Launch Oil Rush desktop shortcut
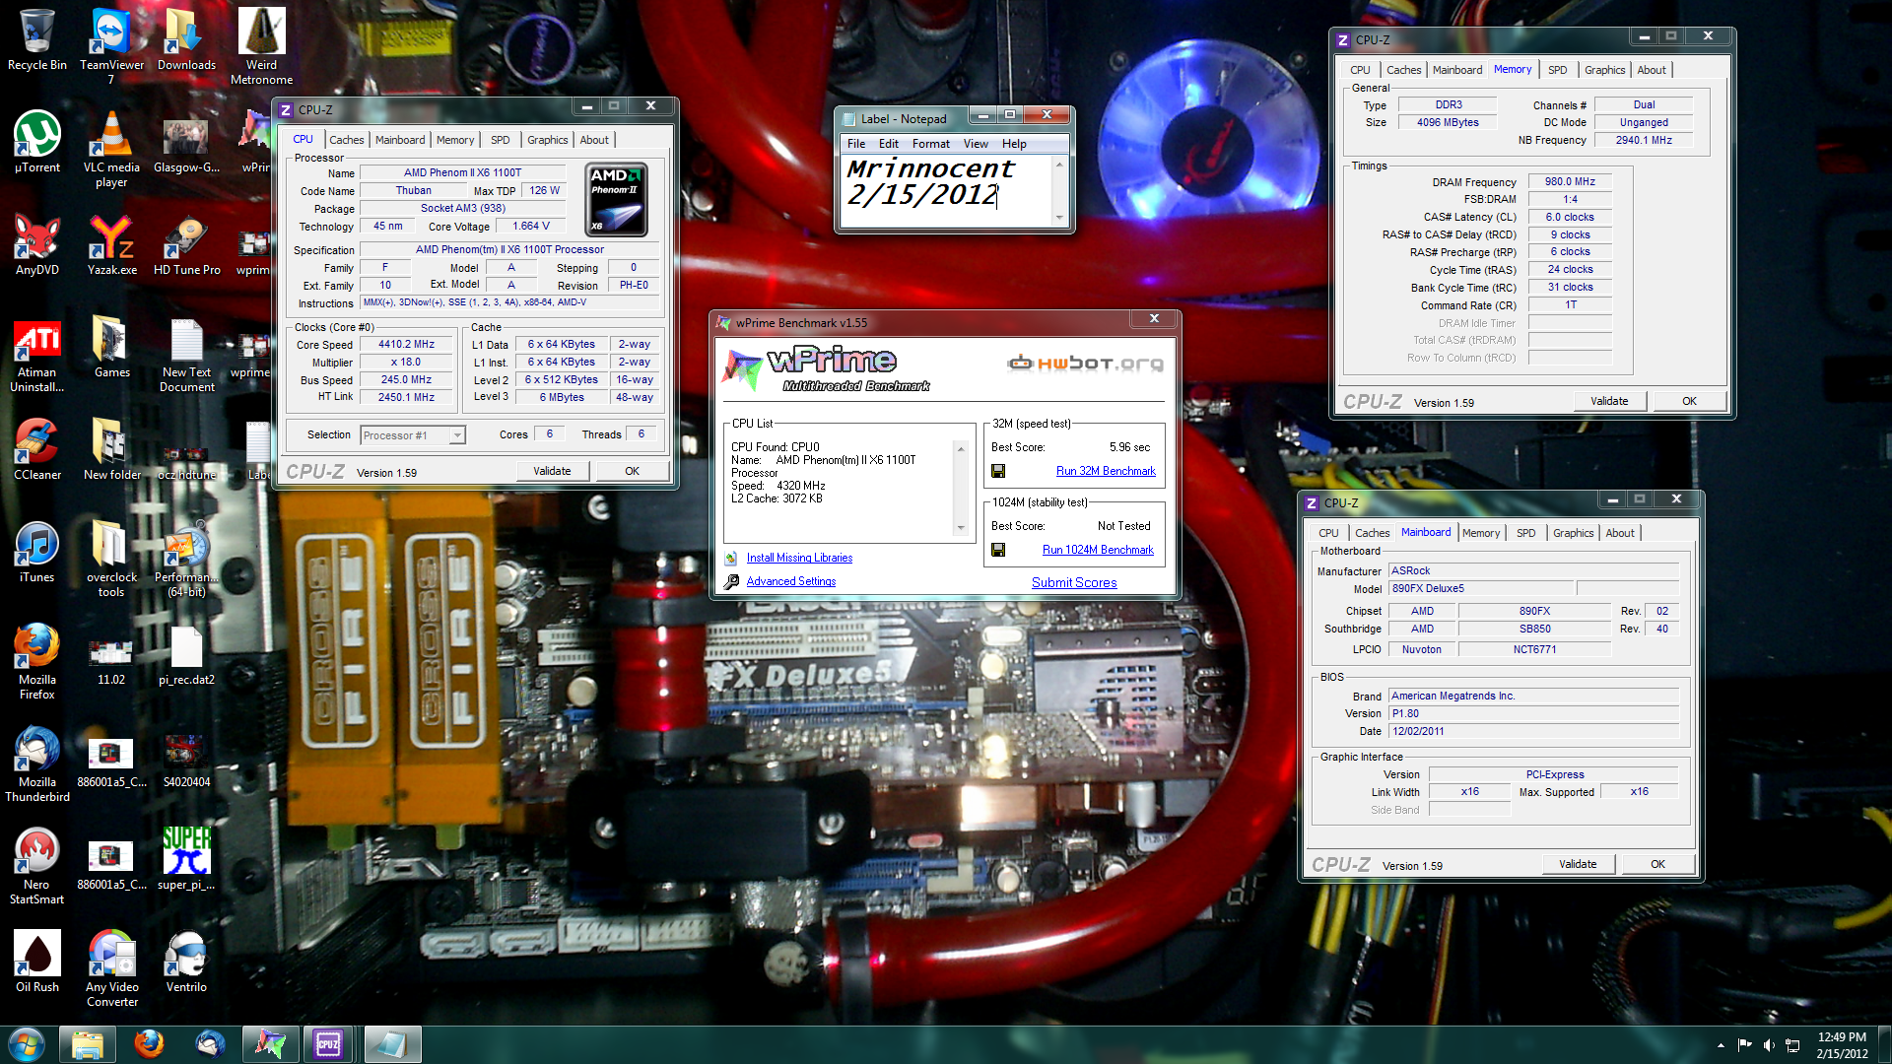This screenshot has height=1064, width=1892. point(37,962)
